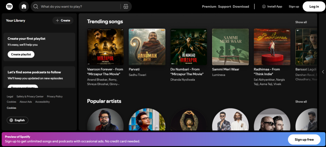Click the Parvati song title
326x147 pixels.
(x=134, y=69)
